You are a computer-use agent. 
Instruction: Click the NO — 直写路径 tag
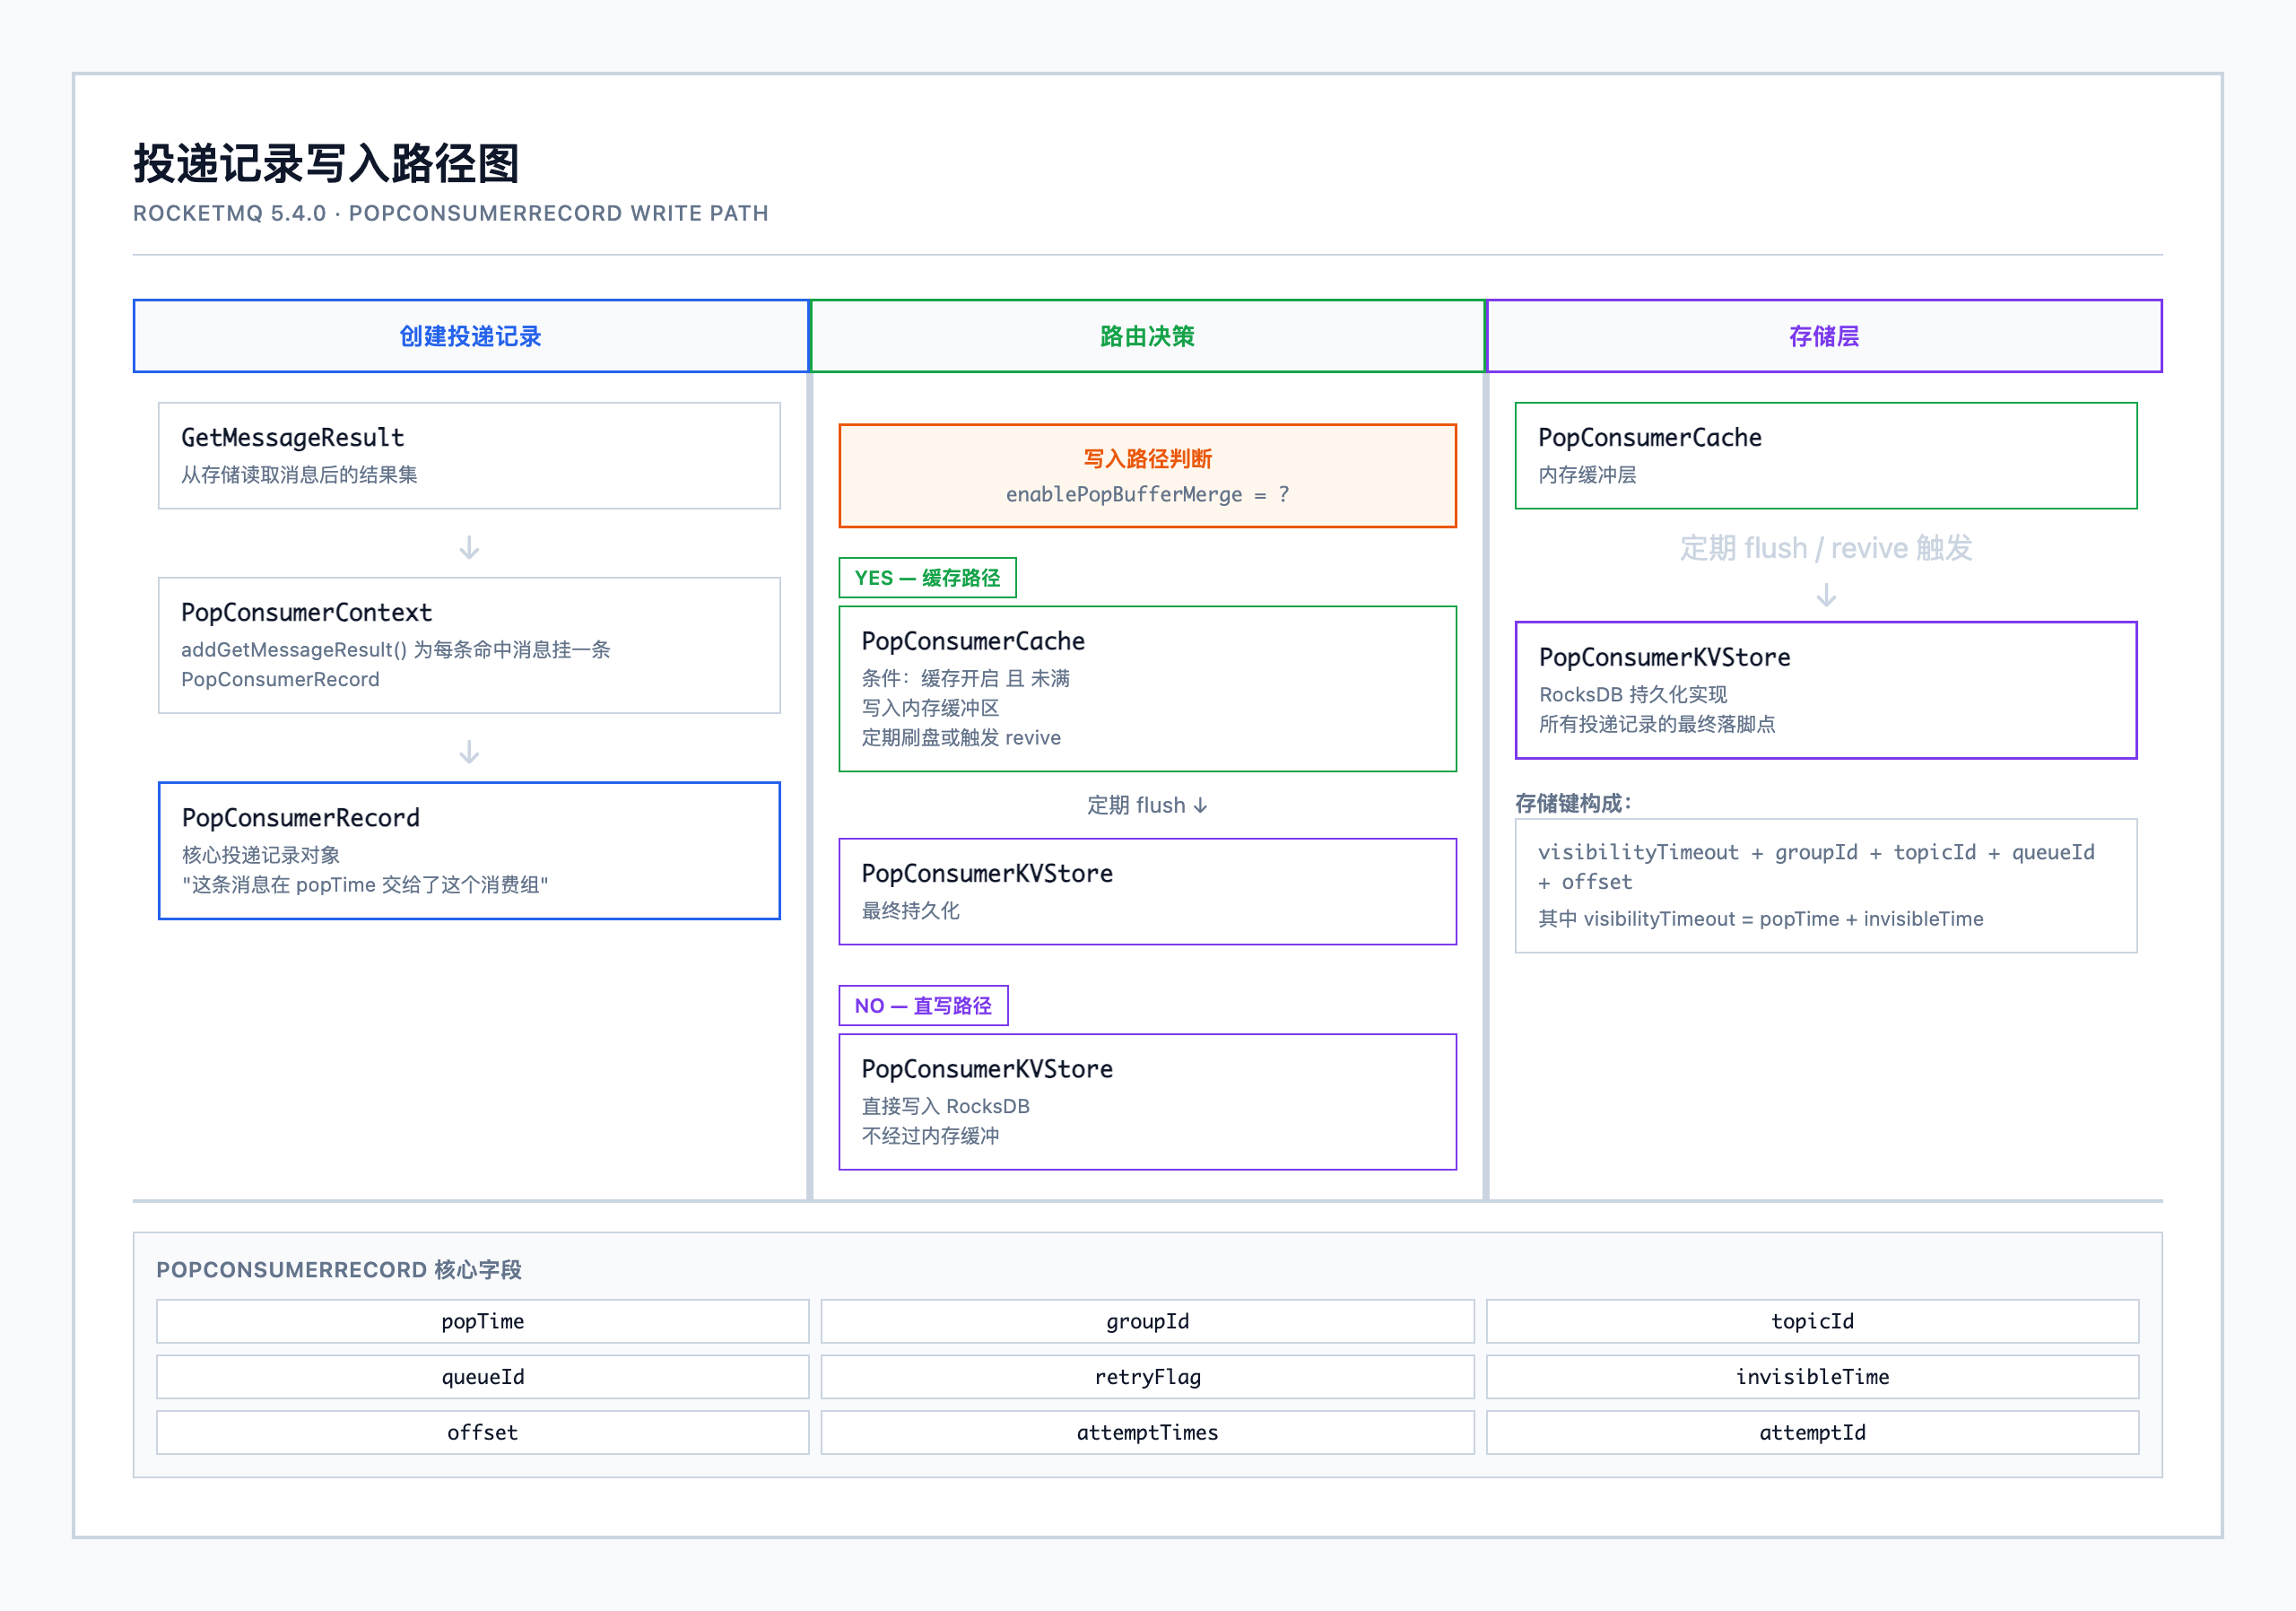[x=923, y=1005]
